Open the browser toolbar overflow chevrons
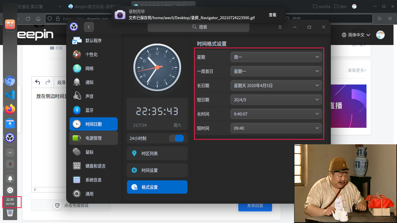 379,19
